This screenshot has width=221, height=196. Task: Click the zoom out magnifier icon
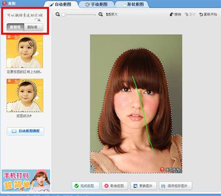pos(58,15)
